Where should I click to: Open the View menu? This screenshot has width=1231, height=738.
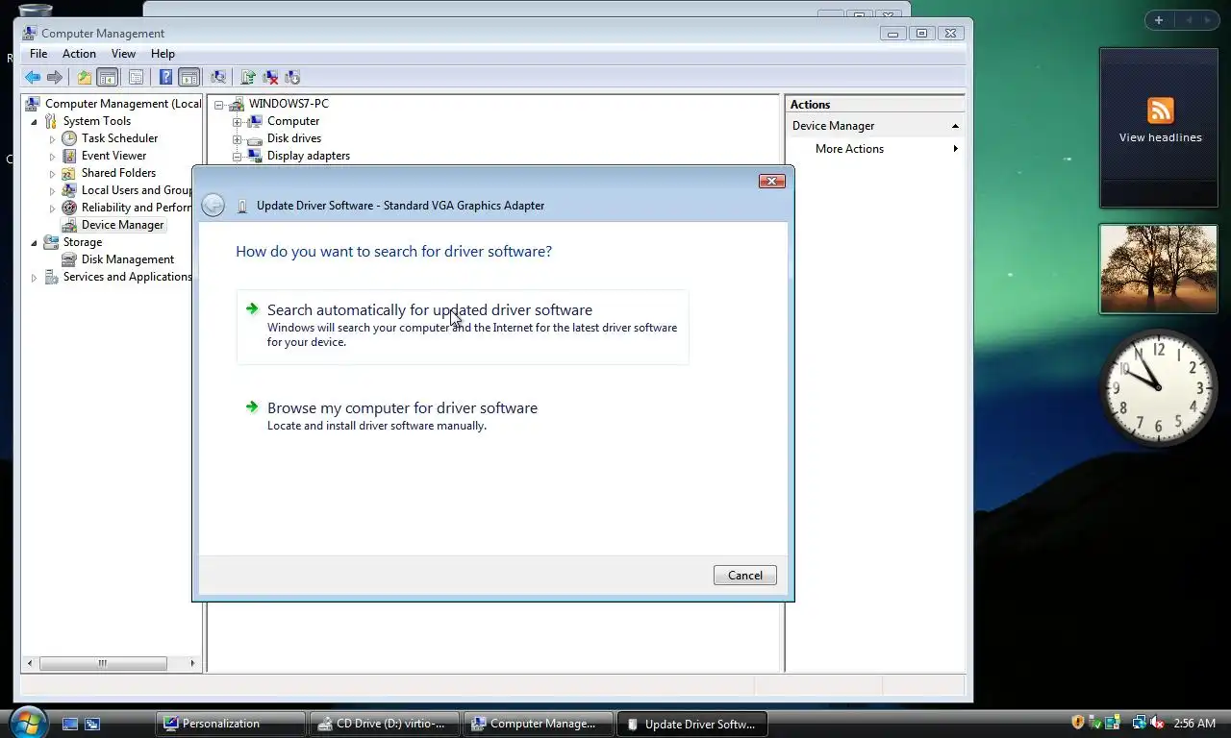[123, 54]
